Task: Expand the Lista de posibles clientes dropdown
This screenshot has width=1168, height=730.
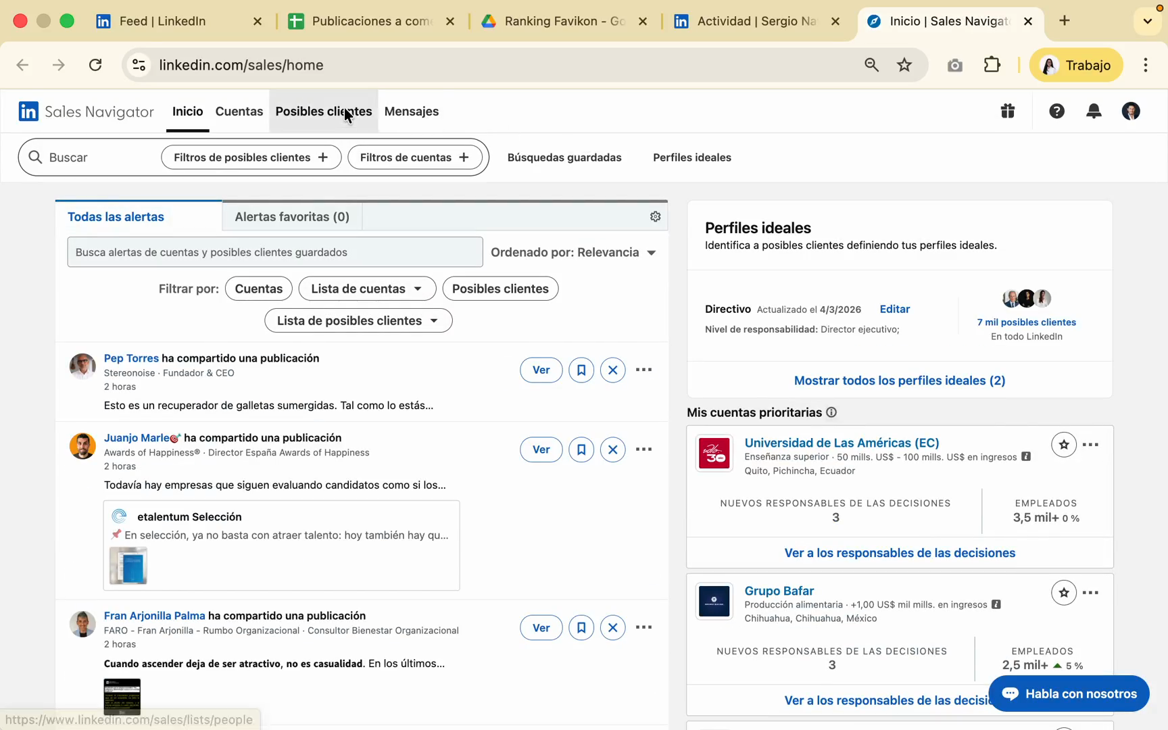Action: click(x=358, y=320)
